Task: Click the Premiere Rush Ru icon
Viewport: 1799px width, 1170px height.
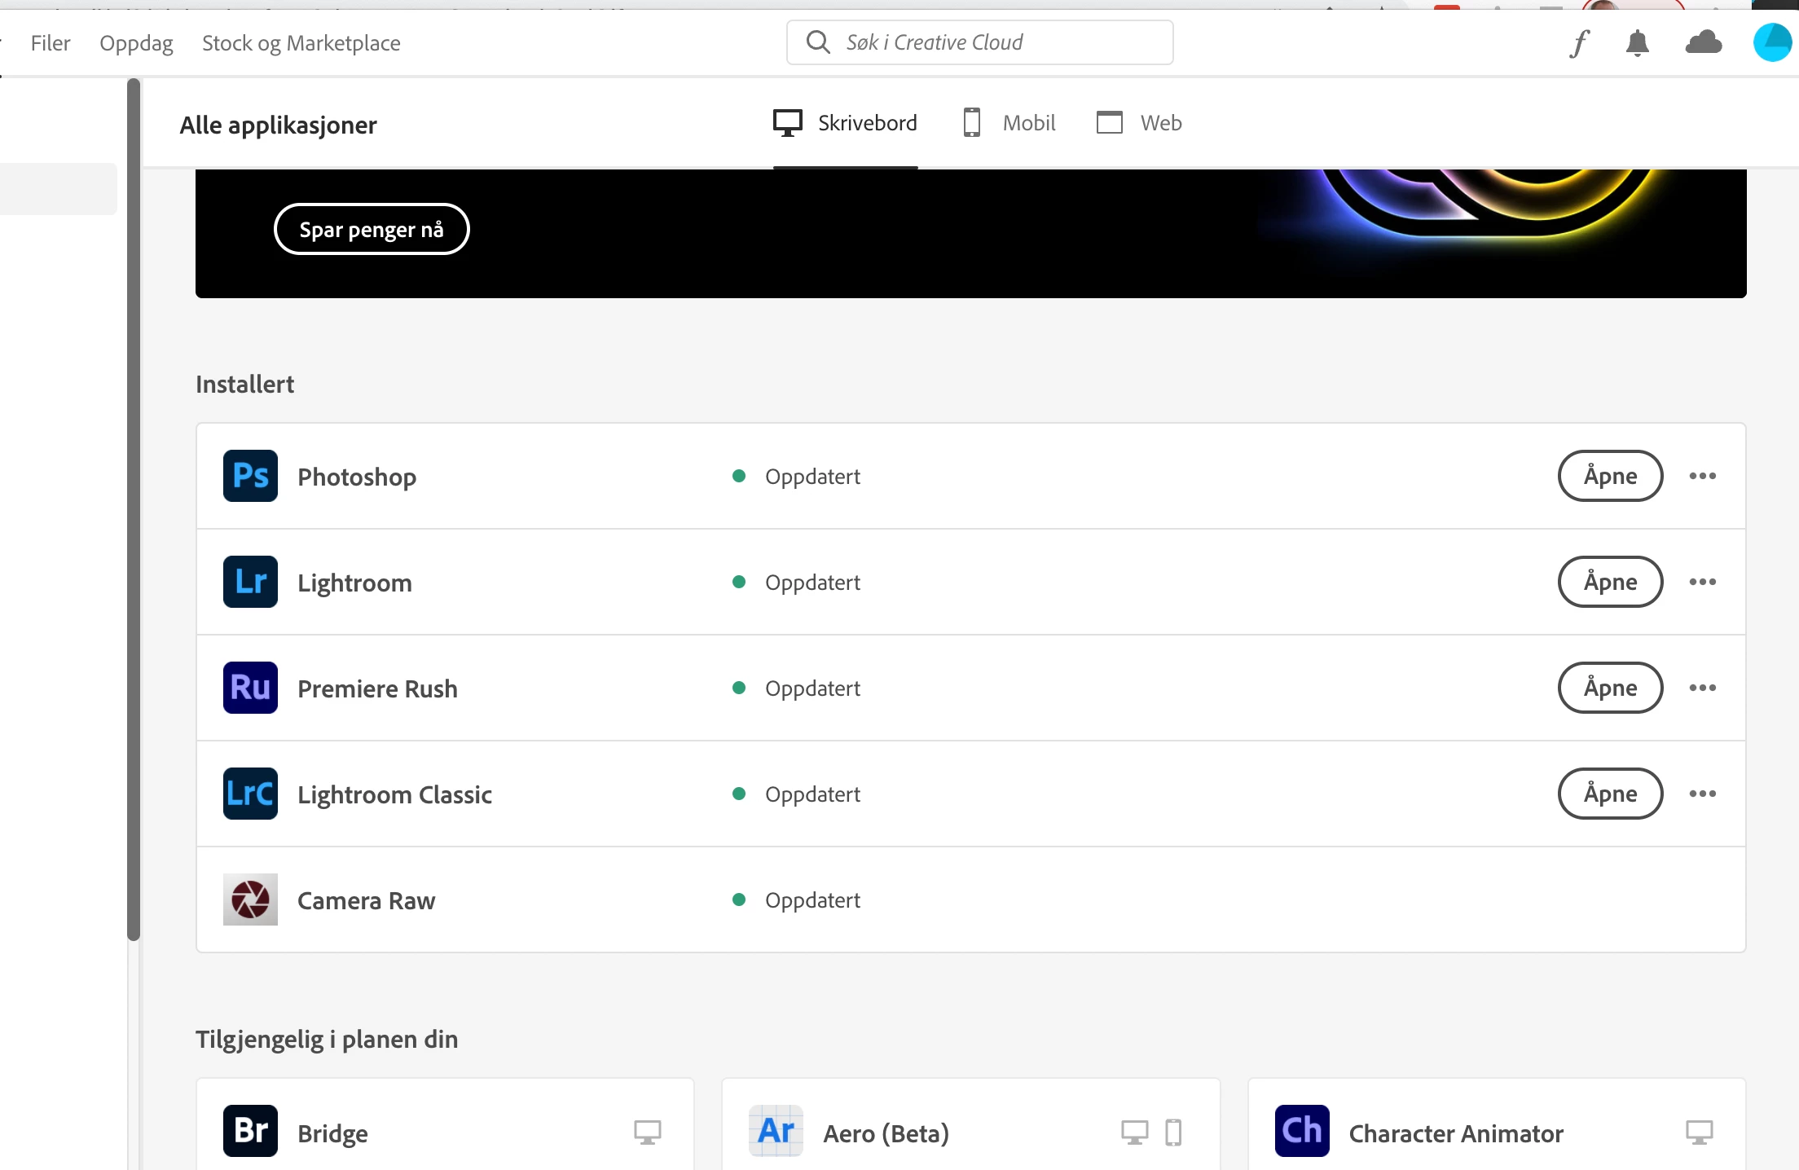Action: [x=250, y=688]
